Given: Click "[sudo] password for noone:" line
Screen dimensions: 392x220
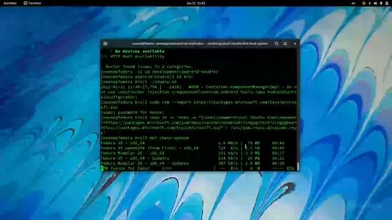Looking at the screenshot, I should (x=132, y=112).
